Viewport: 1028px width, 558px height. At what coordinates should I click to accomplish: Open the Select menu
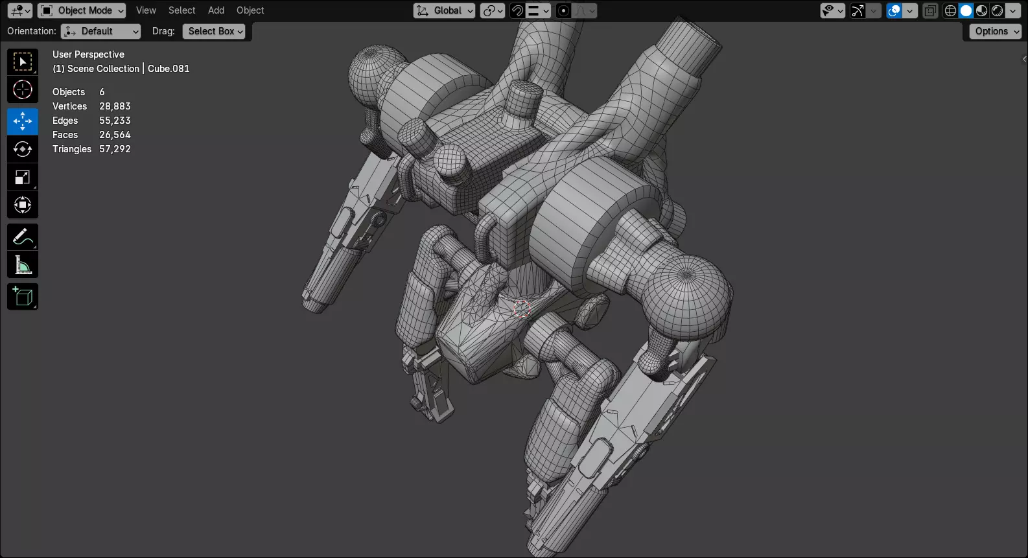click(x=181, y=10)
